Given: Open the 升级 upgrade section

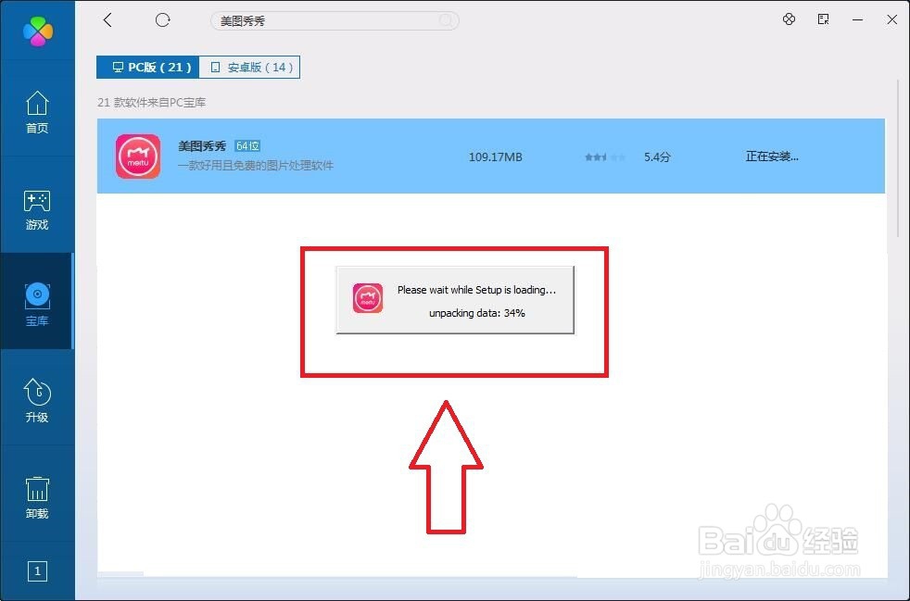Looking at the screenshot, I should 37,400.
